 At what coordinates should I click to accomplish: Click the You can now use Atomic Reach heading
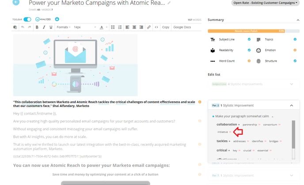pos(91,165)
